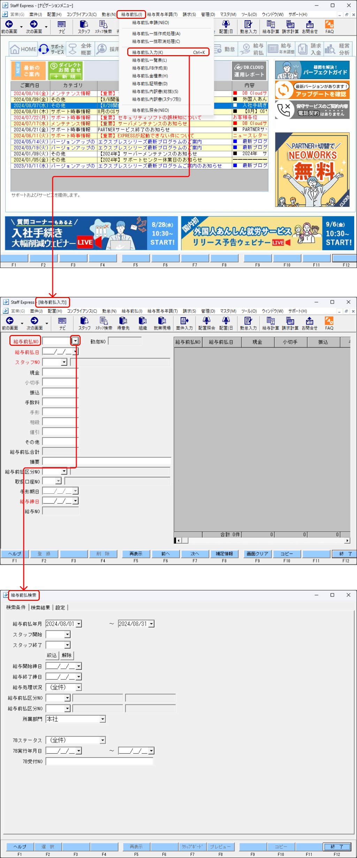Choose 給与前払申請(NEO) in the open menu

[x=151, y=23]
